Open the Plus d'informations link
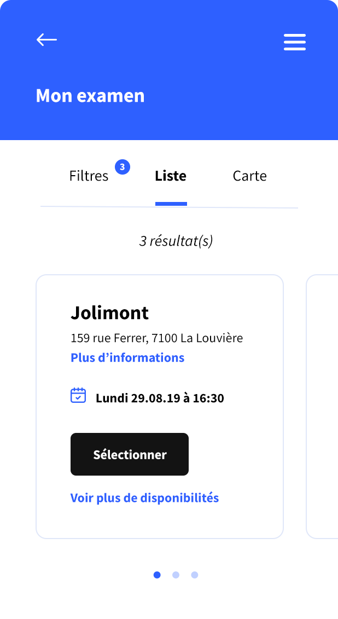Screen dimensions: 338x619 (127, 358)
